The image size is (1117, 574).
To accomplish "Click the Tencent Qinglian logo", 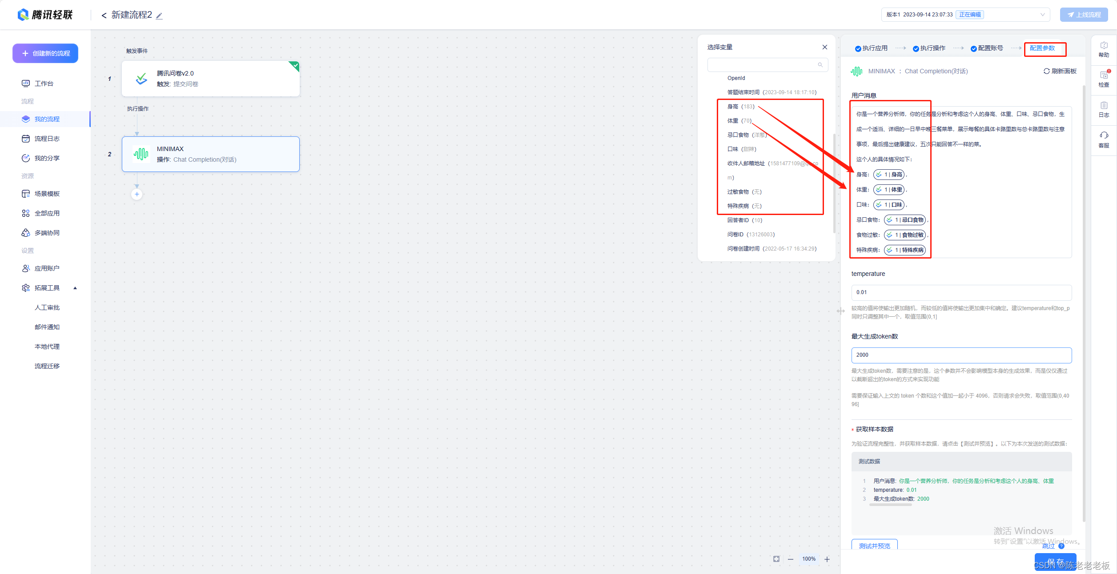I will pos(45,15).
